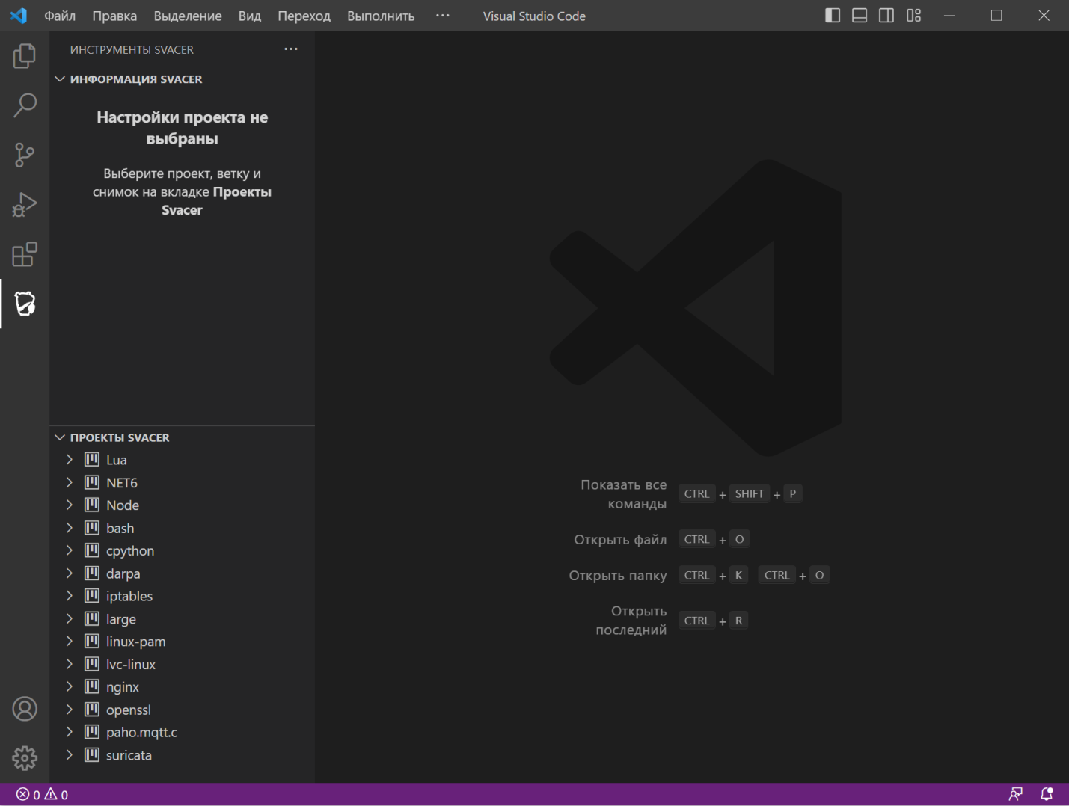1069x806 pixels.
Task: Click the Открыть последний hint text
Action: [x=631, y=621]
